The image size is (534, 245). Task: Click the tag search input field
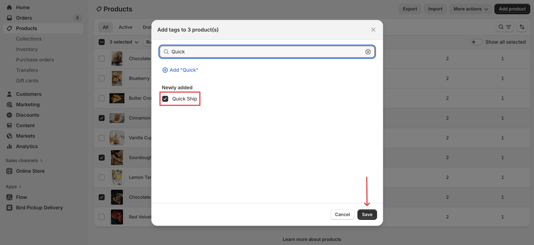(267, 52)
